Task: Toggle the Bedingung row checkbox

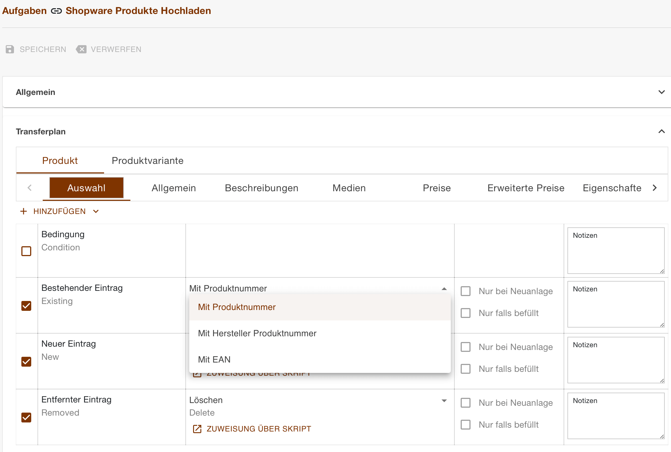Action: coord(26,251)
